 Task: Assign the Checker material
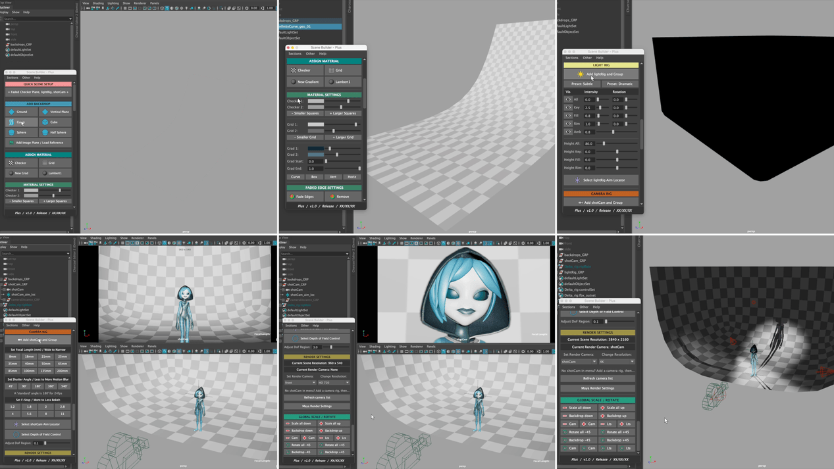pos(300,70)
